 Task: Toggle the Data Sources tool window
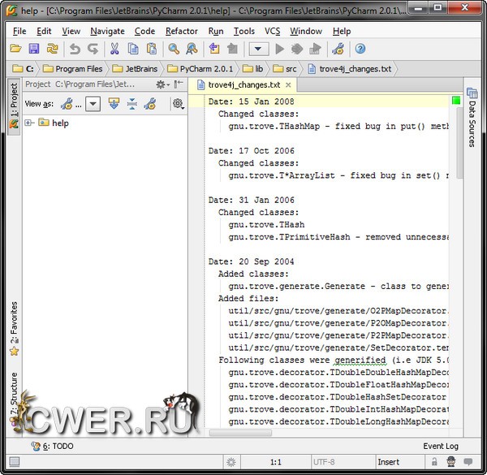(x=472, y=118)
